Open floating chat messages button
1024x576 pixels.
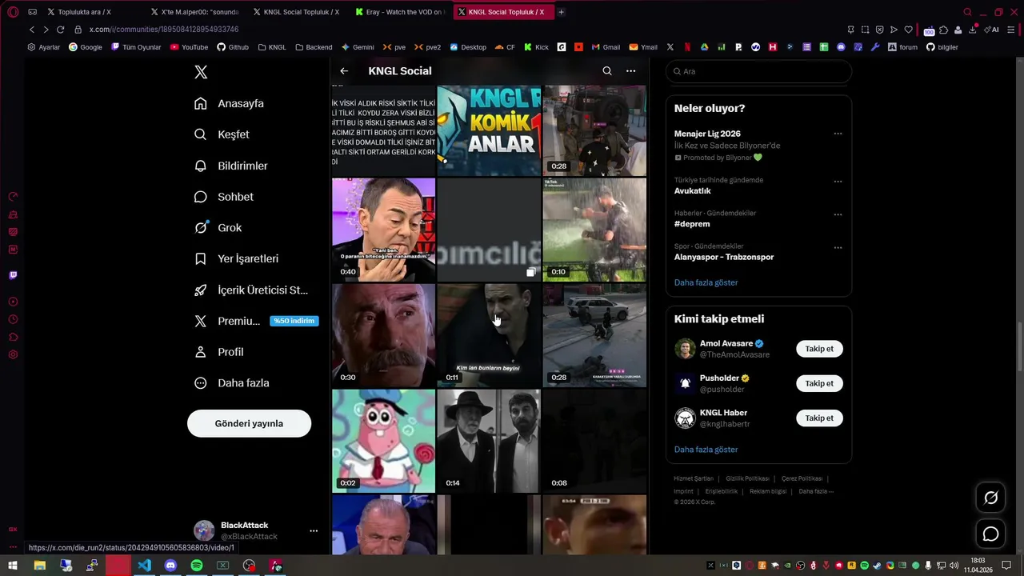point(990,534)
